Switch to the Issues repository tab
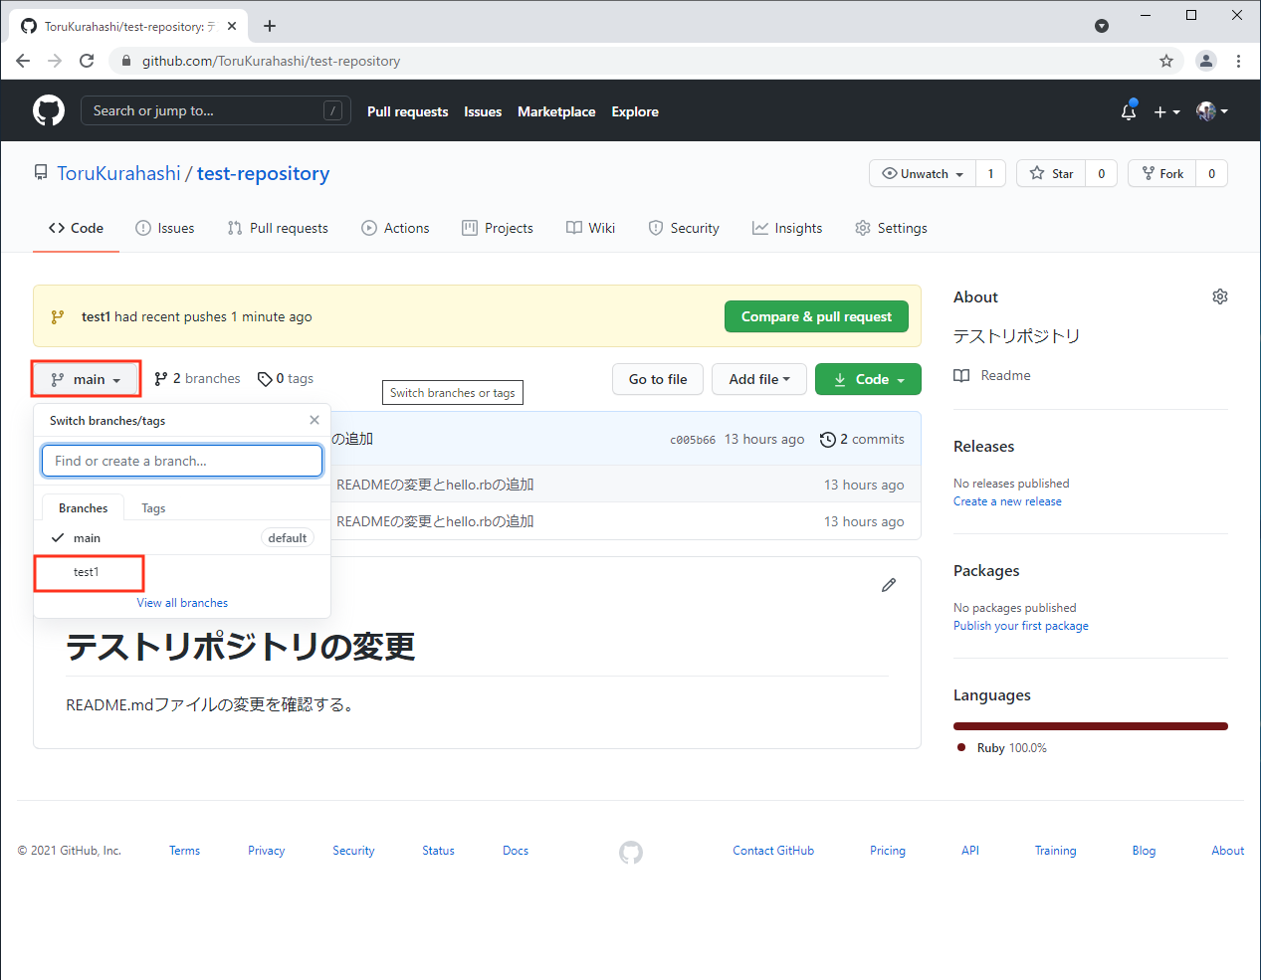The image size is (1261, 980). point(165,228)
